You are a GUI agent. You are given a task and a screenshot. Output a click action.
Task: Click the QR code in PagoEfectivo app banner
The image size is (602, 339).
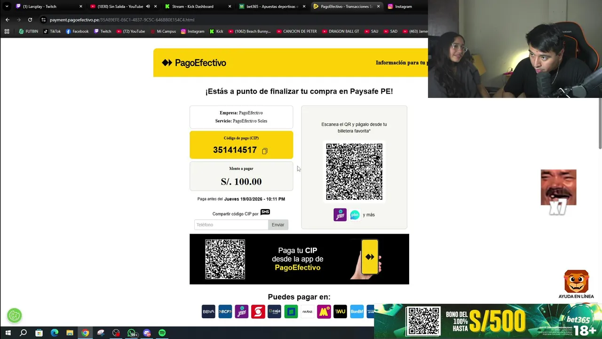point(225,259)
